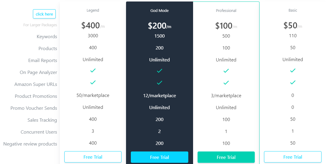The image size is (326, 164).
Task: Click the 'click here' button for larger packages
Action: coord(44,14)
